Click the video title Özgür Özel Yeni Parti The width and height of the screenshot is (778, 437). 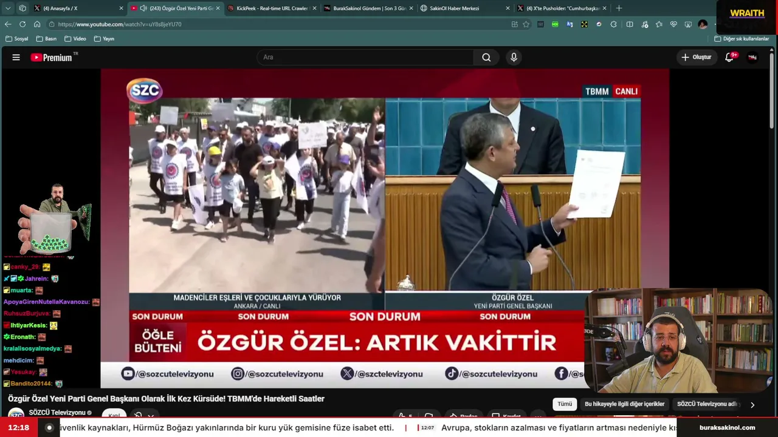point(166,399)
